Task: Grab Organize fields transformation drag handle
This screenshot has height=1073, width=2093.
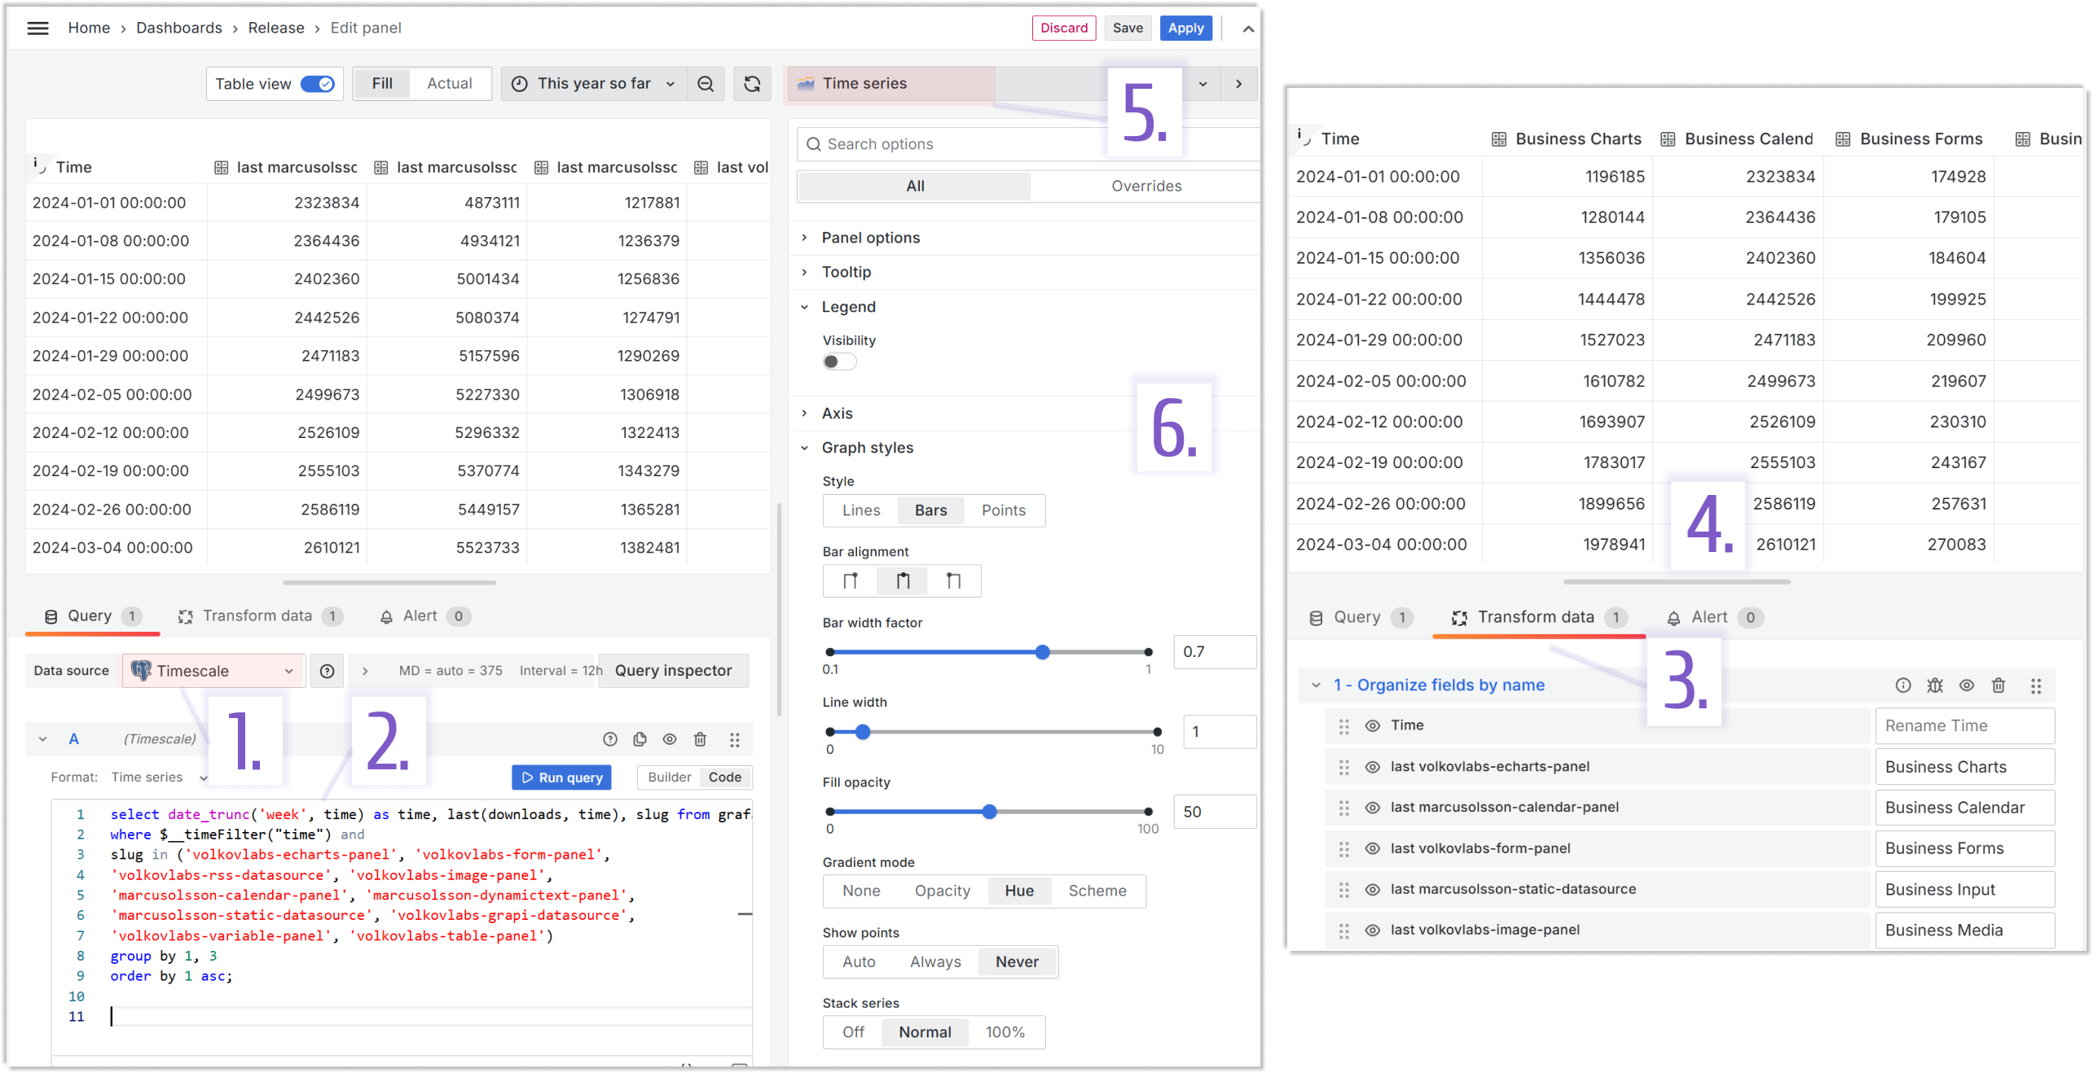Action: pyautogui.click(x=2035, y=686)
